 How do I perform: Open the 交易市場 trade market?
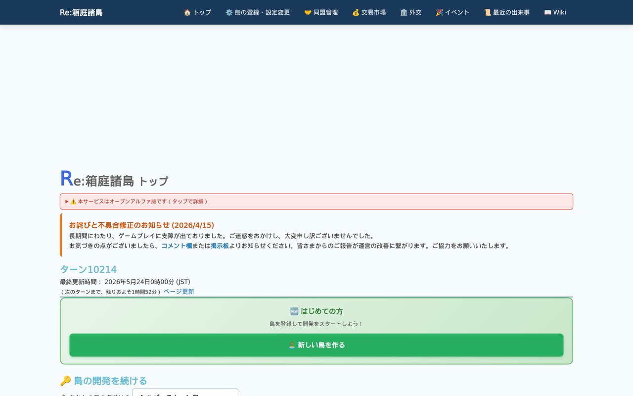pyautogui.click(x=369, y=12)
